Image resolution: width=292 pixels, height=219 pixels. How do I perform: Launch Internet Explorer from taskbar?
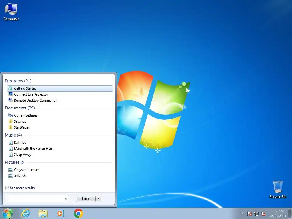(25, 213)
